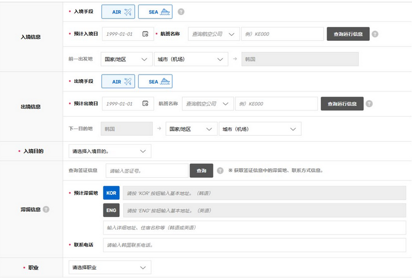
Task: Click the 入境信息 section label
Action: [x=31, y=37]
